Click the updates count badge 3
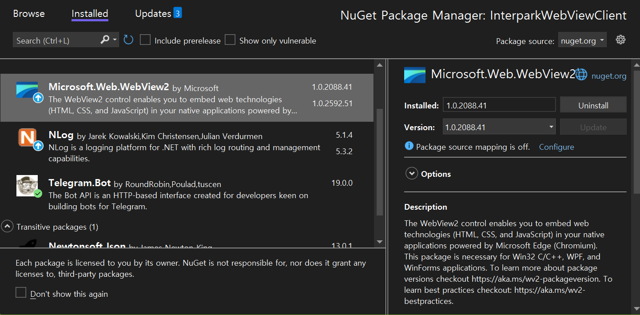This screenshot has width=640, height=315. pos(177,13)
